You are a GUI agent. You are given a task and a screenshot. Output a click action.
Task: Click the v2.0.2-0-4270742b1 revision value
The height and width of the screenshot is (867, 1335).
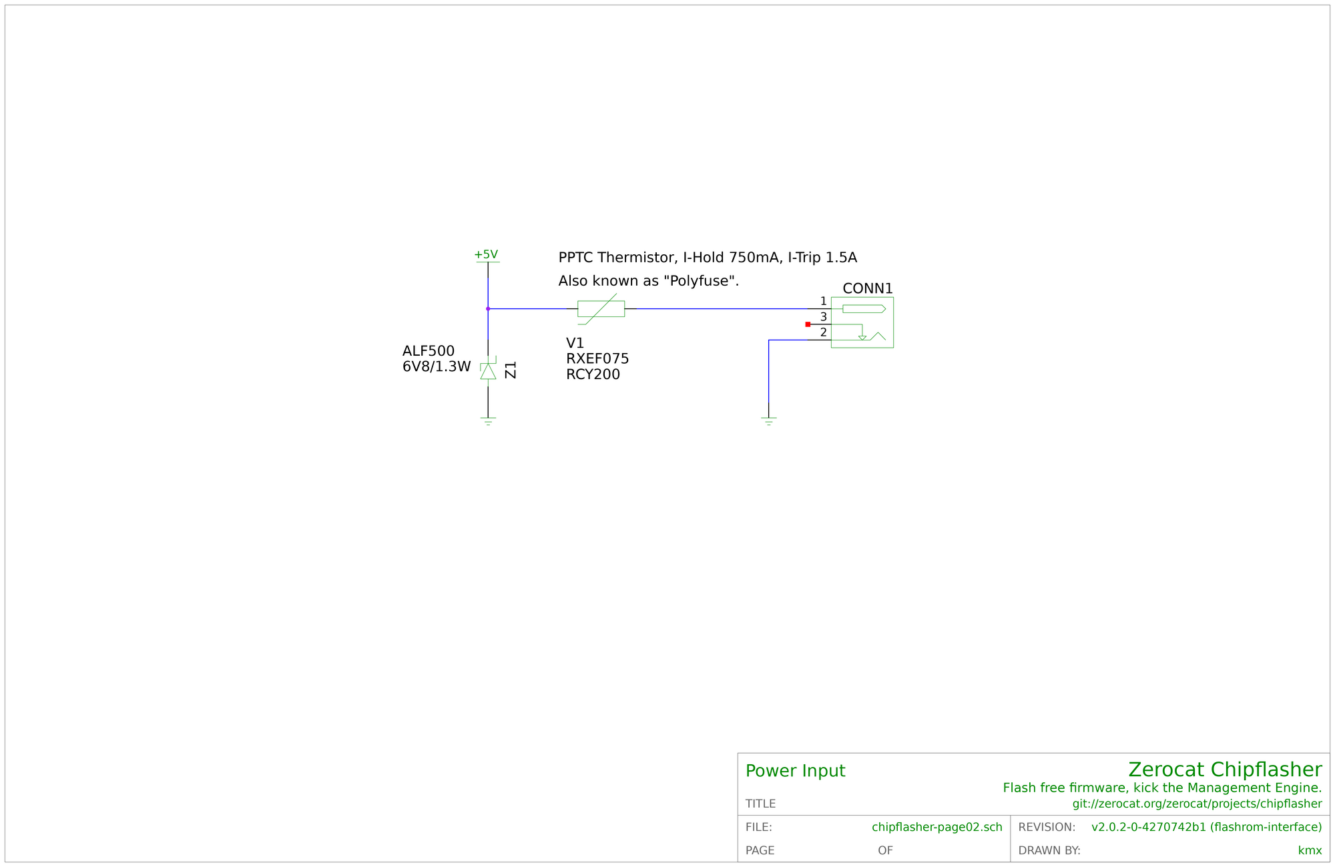coord(1149,827)
